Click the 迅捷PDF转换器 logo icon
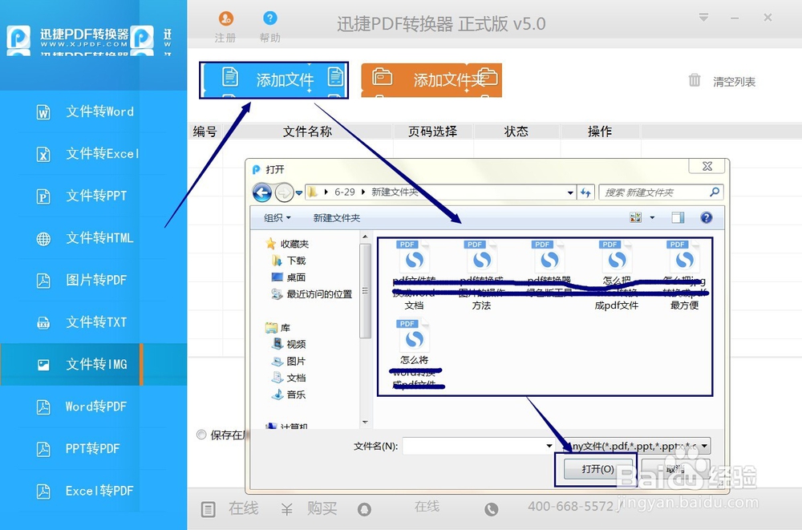This screenshot has height=530, width=802. click(18, 38)
